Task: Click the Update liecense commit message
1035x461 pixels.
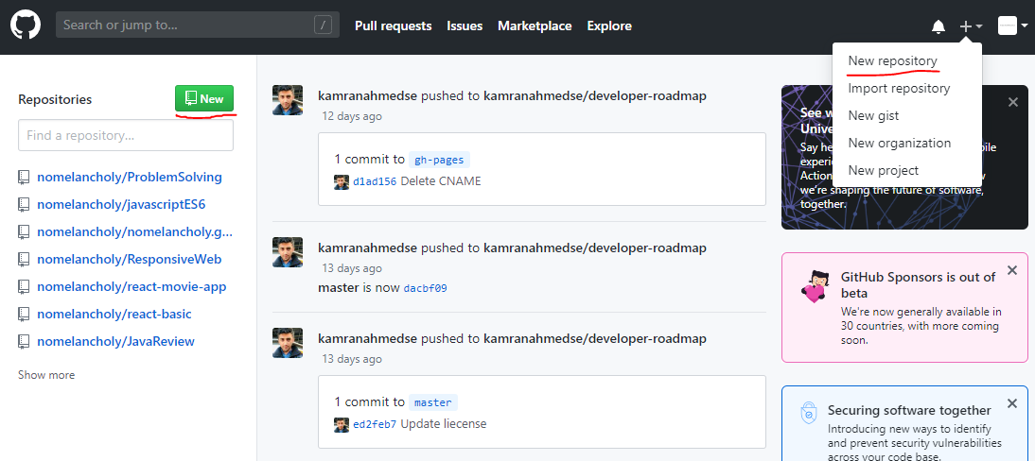Action: point(444,423)
